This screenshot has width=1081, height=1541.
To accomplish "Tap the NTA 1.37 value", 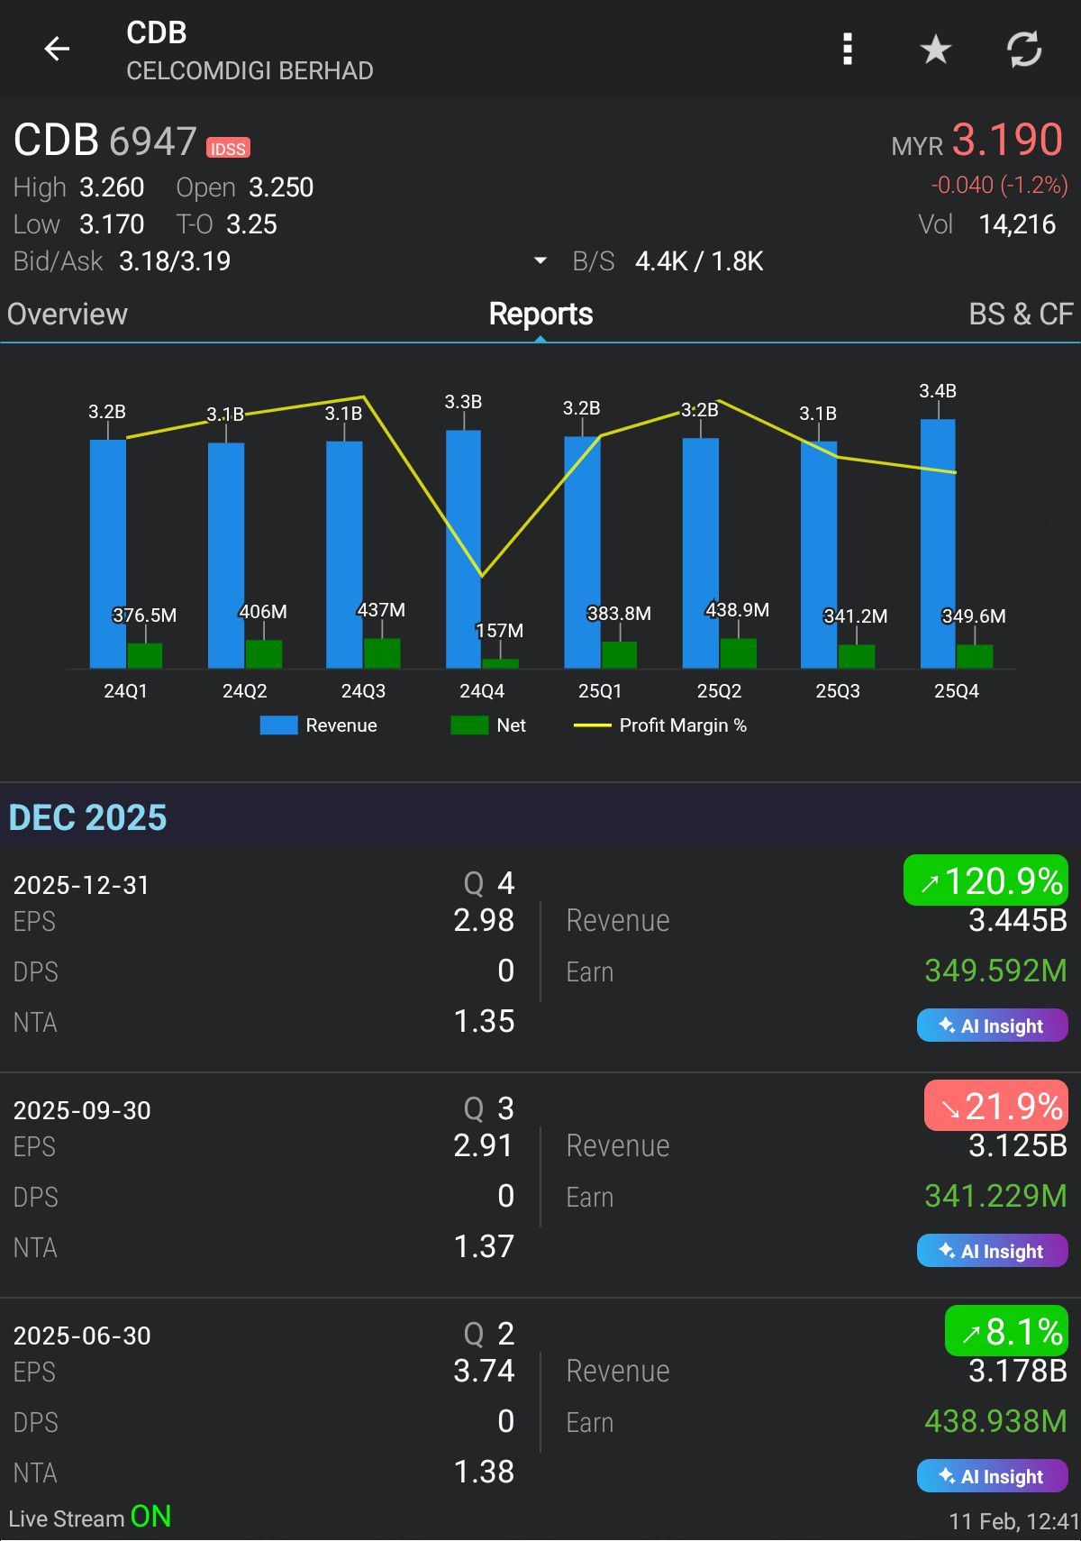I will click(484, 1246).
